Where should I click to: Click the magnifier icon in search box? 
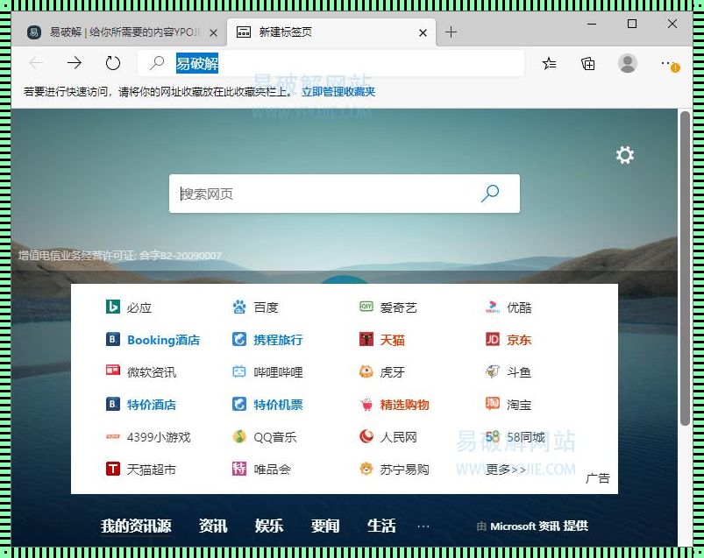490,194
